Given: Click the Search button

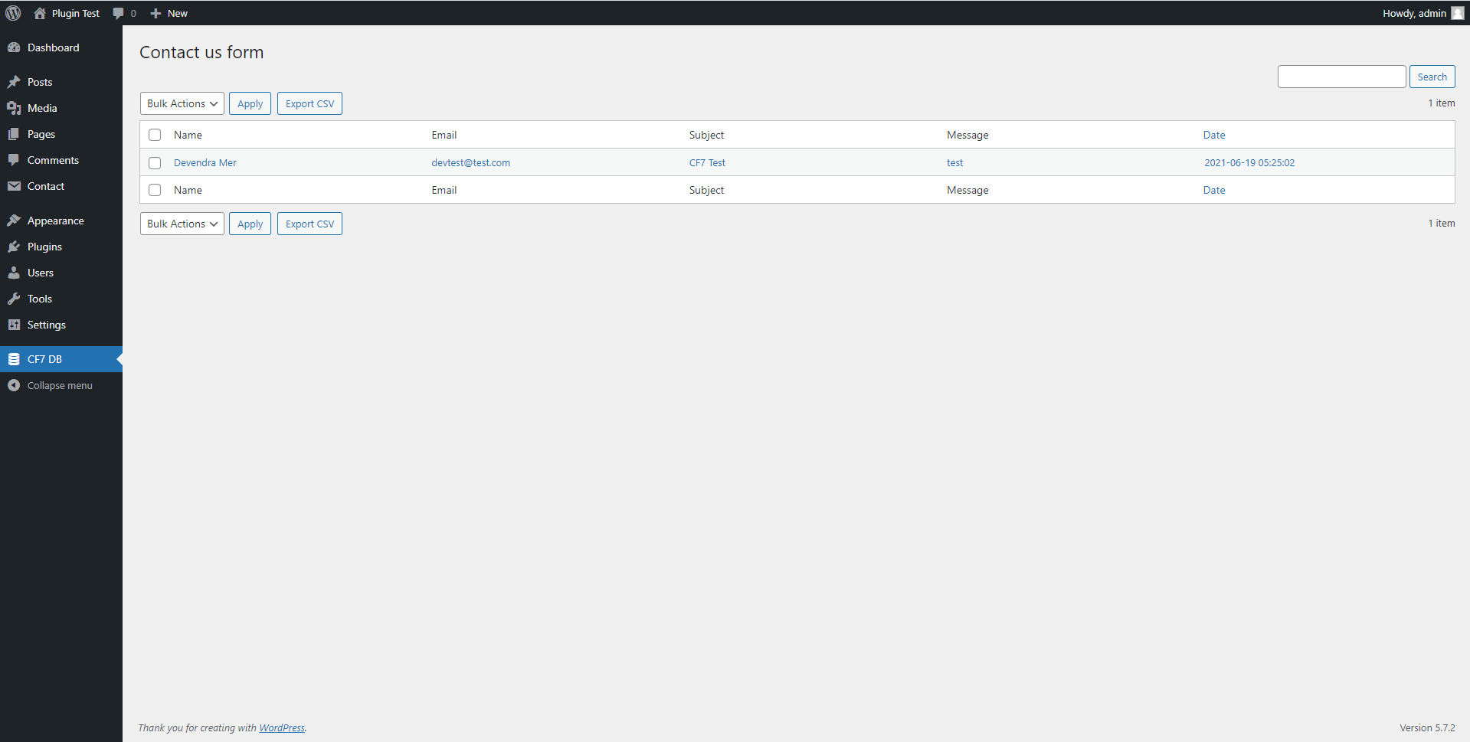Looking at the screenshot, I should (1432, 77).
